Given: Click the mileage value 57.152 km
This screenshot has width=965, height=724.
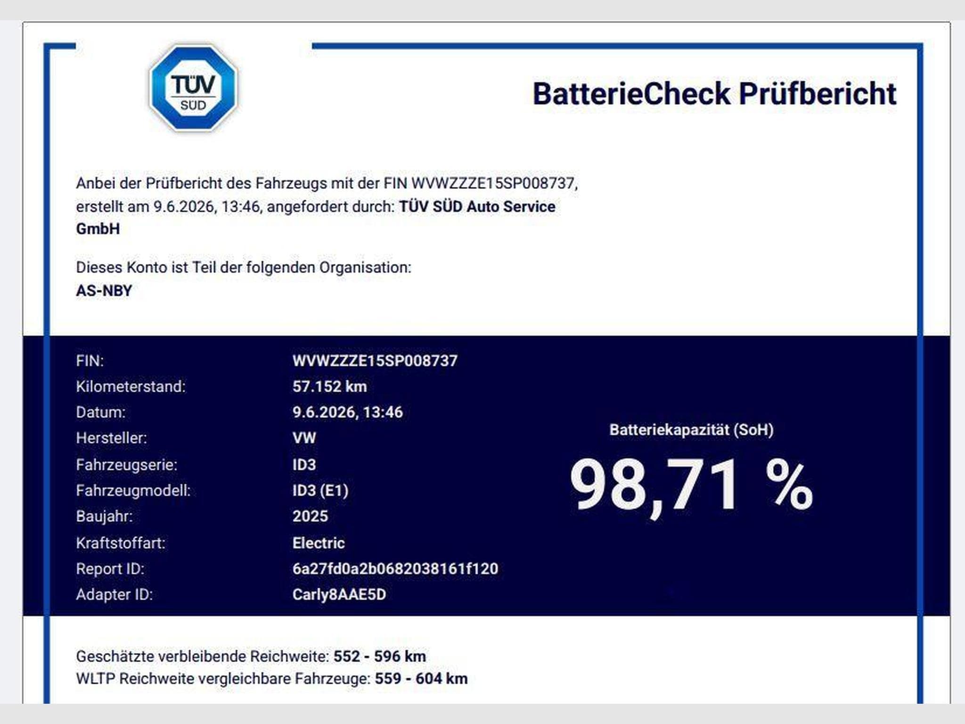Looking at the screenshot, I should [x=330, y=387].
